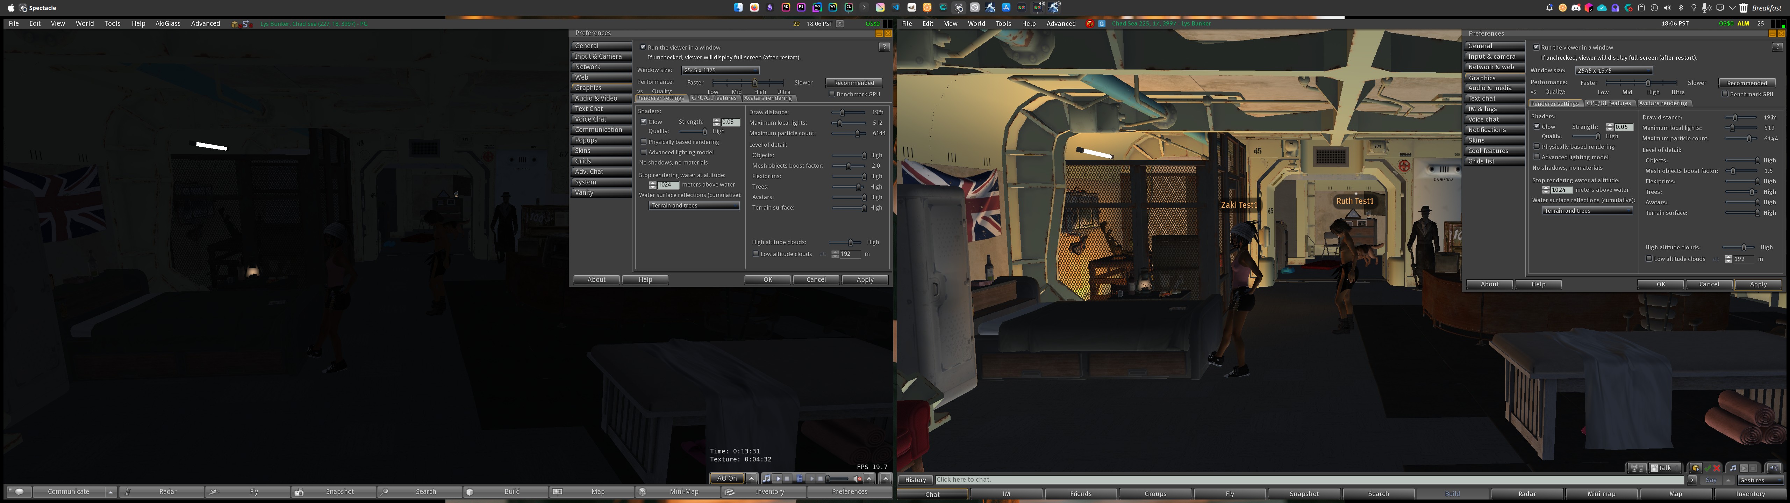Click the Inventory icon in left toolbar
This screenshot has height=503, width=1790.
tap(729, 492)
